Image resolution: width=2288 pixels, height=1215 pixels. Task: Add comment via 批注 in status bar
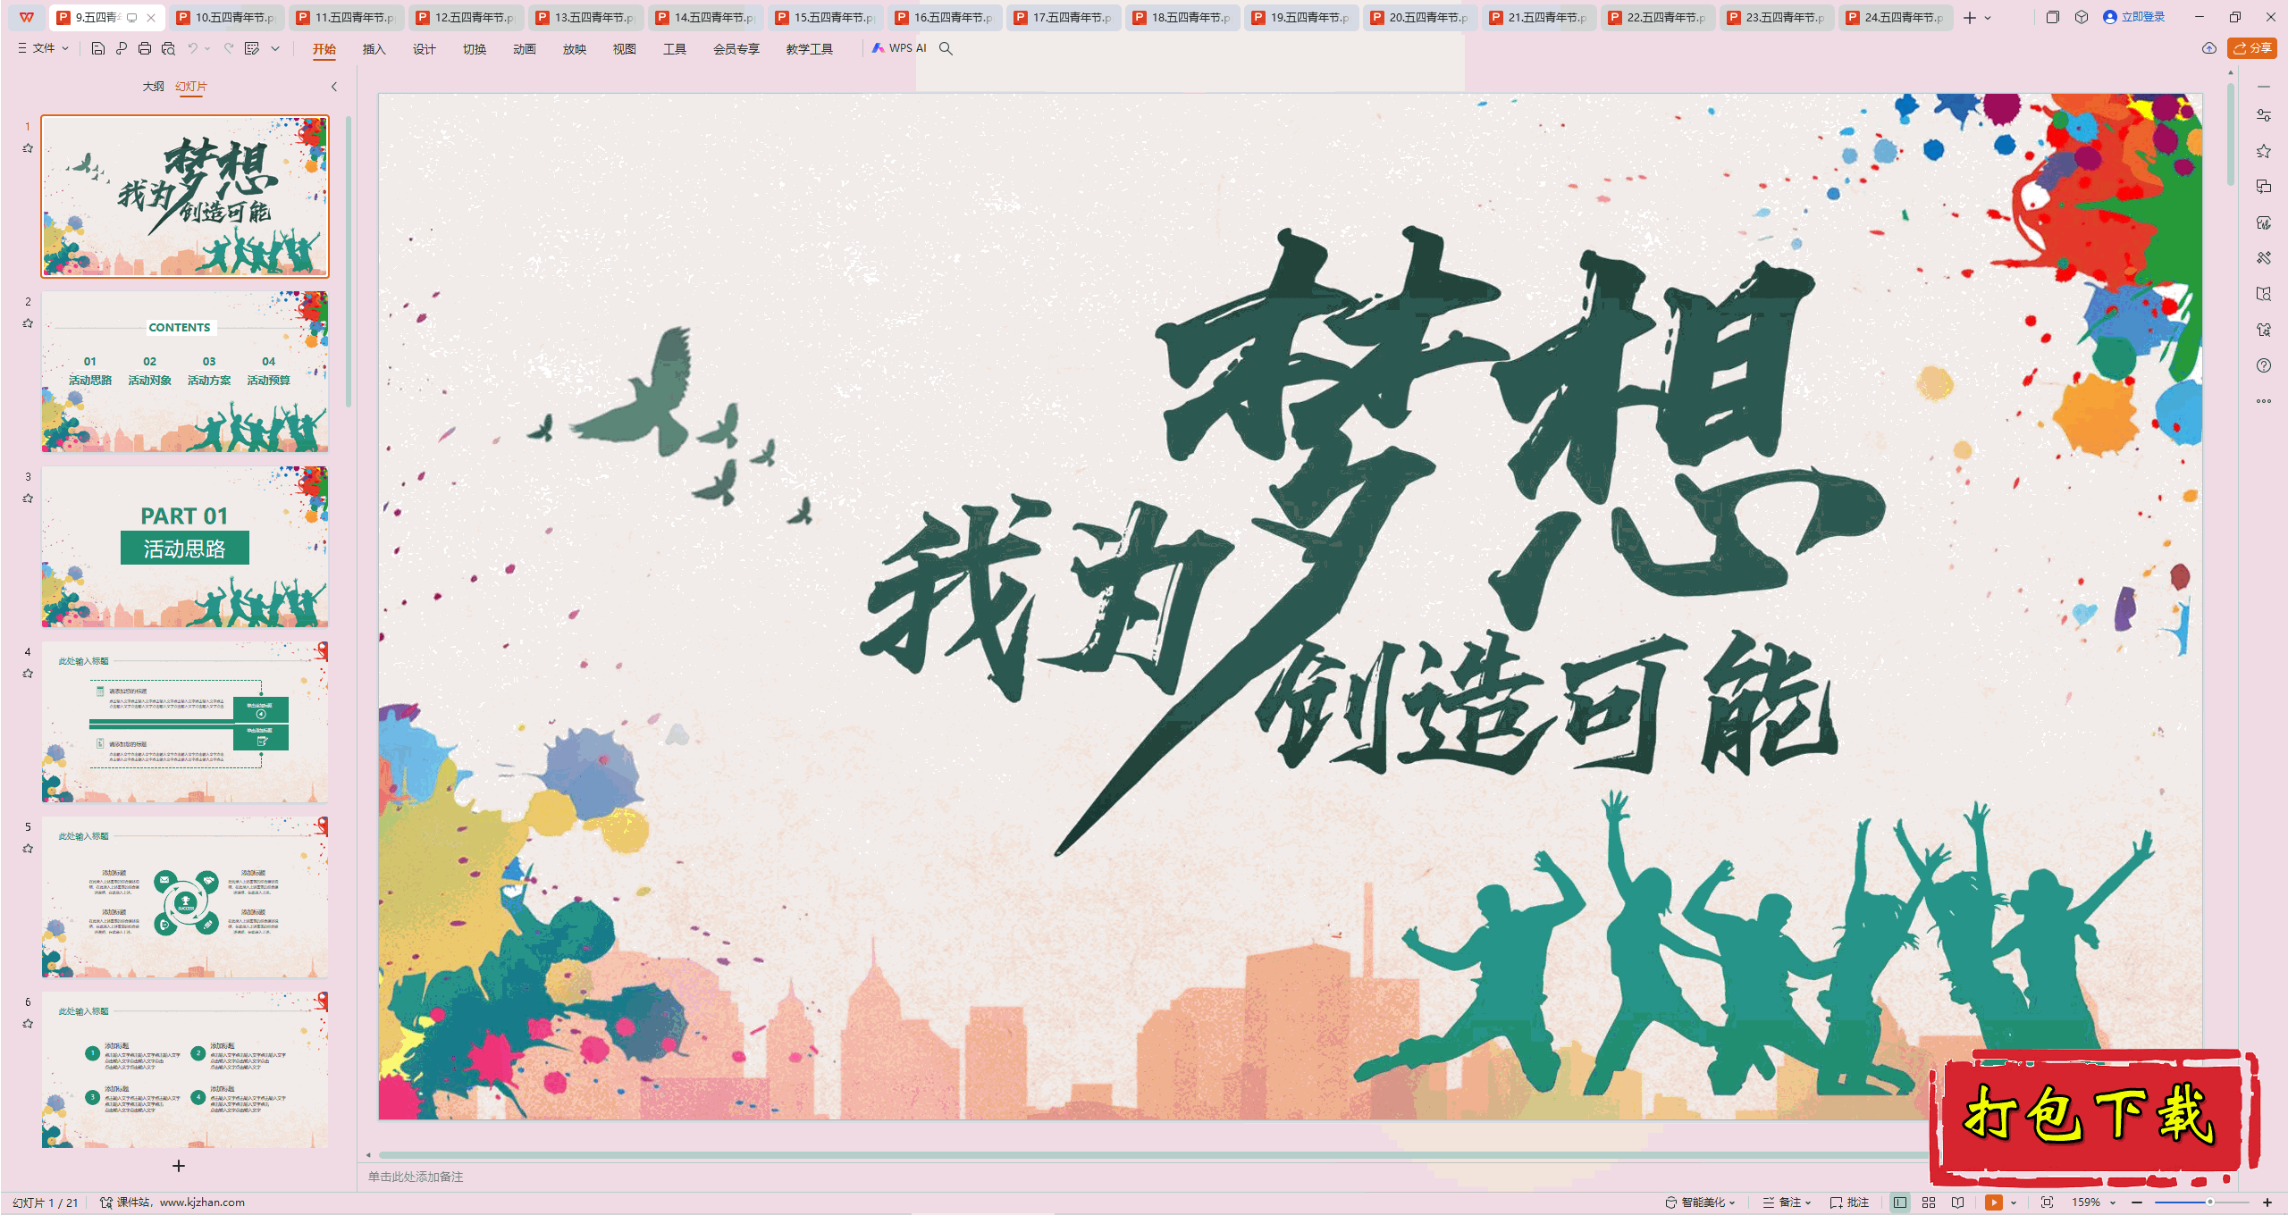pyautogui.click(x=1850, y=1202)
